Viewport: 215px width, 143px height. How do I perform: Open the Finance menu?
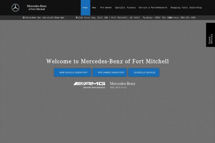(131, 8)
